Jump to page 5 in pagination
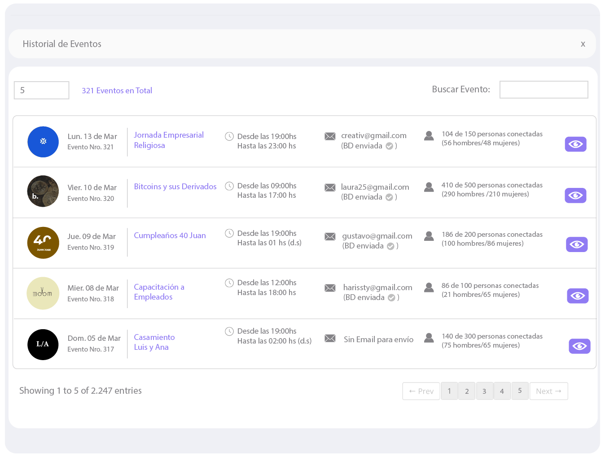This screenshot has width=605, height=457. coord(520,391)
